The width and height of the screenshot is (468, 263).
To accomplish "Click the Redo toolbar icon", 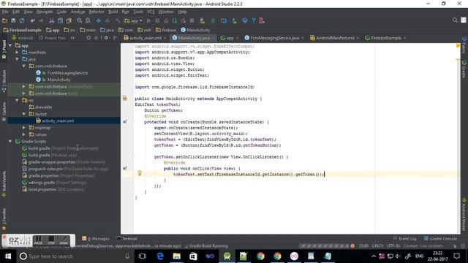I will click(x=41, y=20).
